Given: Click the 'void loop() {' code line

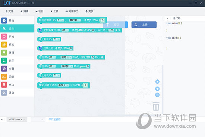Looking at the screenshot, I should coord(174,38).
